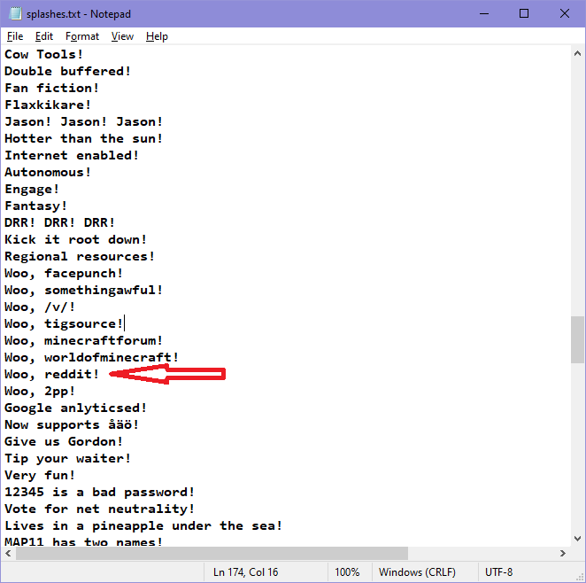Click the vertical scrollbar down arrow
The image size is (586, 583).
coord(577,539)
